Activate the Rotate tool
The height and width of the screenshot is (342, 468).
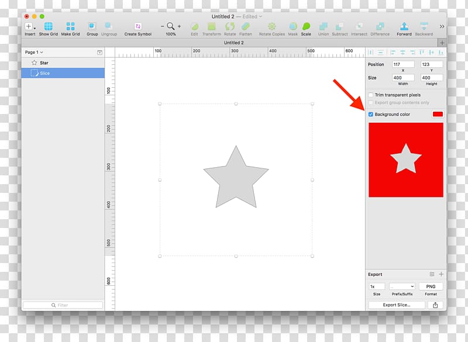coord(230,26)
